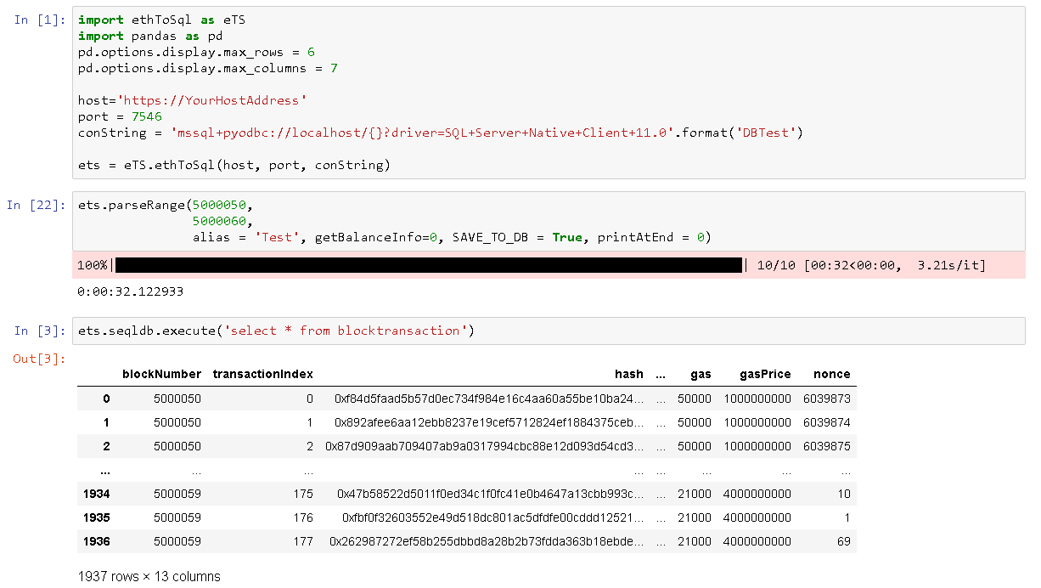Click inside the first code cell importing ethToSql

[549, 93]
